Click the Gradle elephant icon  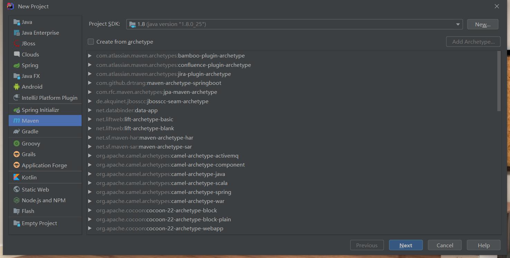coord(17,132)
